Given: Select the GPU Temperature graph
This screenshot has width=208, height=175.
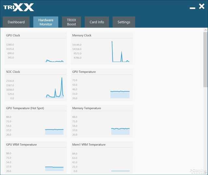Looking at the screenshot, I should (102, 85).
